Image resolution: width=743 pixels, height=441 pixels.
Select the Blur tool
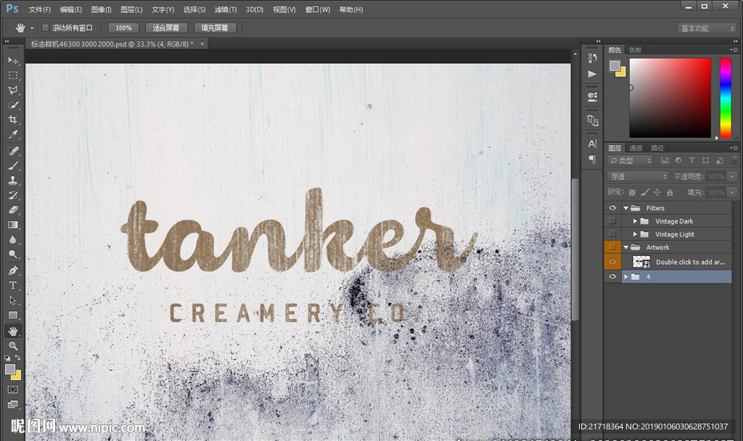point(13,239)
